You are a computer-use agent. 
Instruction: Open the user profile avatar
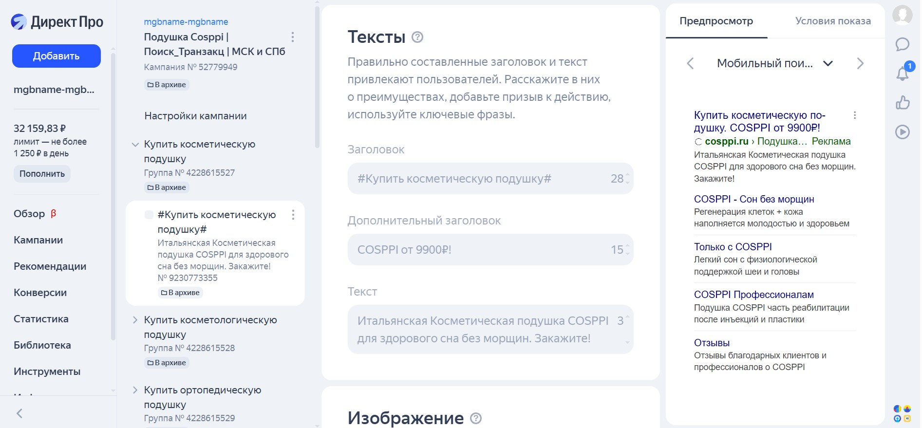point(903,15)
